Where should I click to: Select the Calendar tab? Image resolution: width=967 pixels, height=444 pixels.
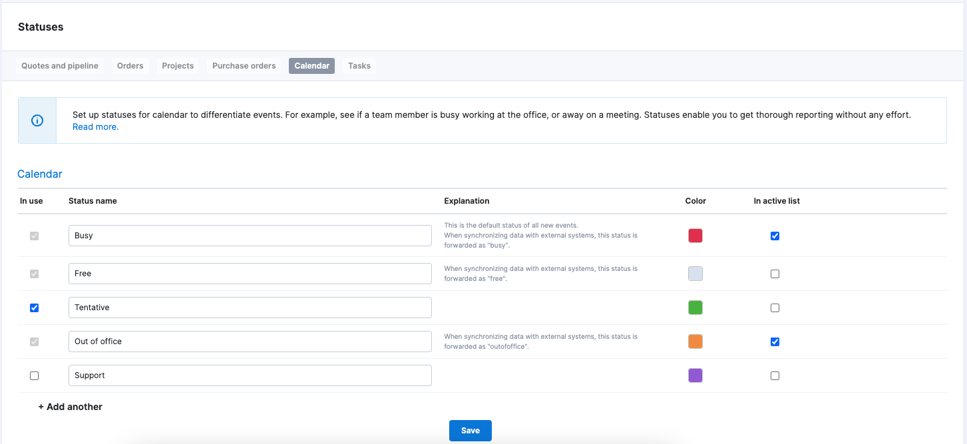312,66
